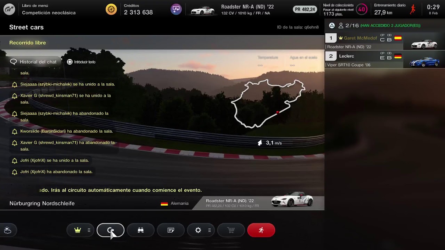445x250 pixels.
Task: Click the 27,9 km daily training value
Action: 383,12
